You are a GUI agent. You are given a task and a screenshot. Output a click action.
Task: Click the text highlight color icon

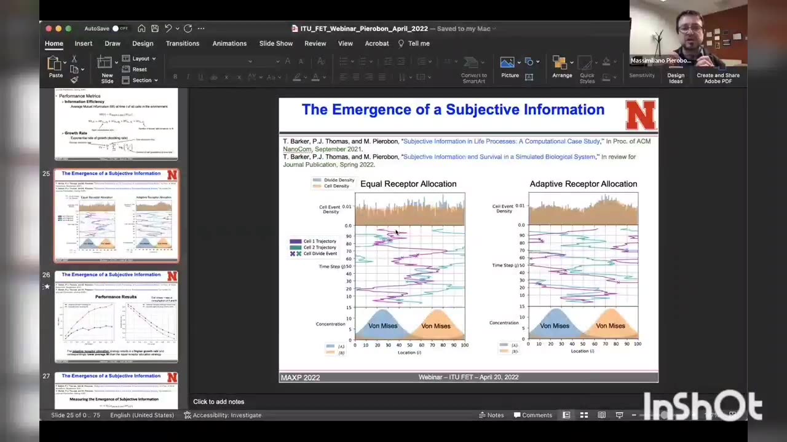point(297,77)
